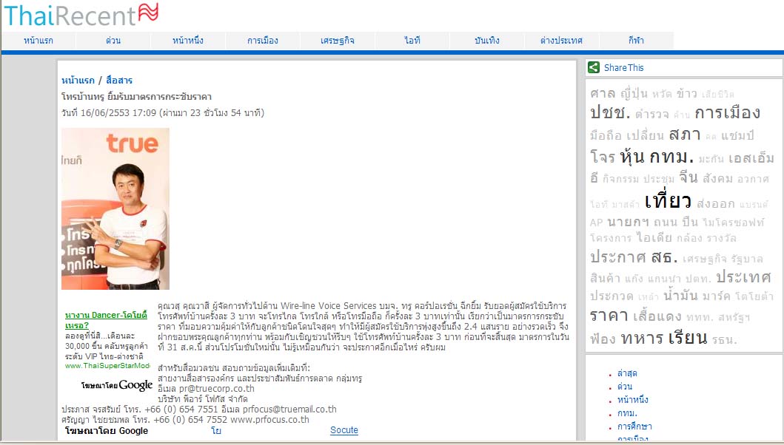Viewport: 784px width, 445px height.
Task: Select the ตำรวจ tag in the tag cloud
Action: pos(652,115)
